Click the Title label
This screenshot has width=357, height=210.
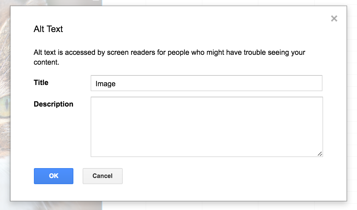point(41,83)
